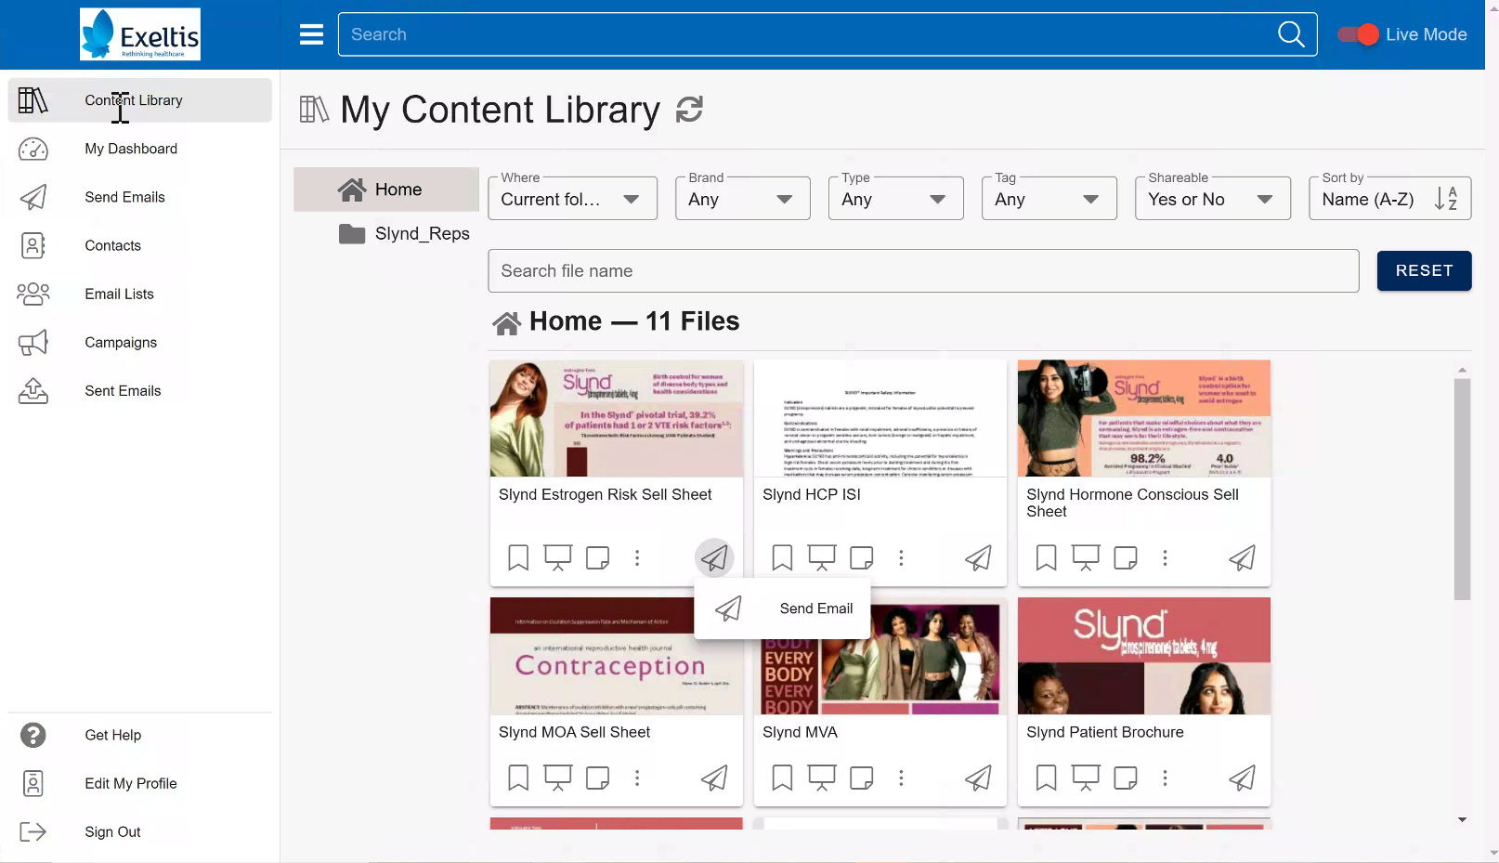1499x863 pixels.
Task: Click the refresh icon beside My Content Library
Action: pyautogui.click(x=689, y=110)
